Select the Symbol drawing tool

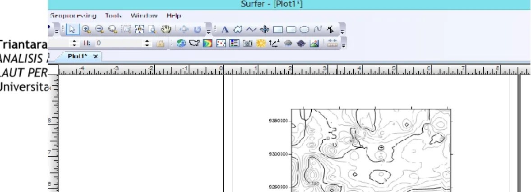[264, 30]
